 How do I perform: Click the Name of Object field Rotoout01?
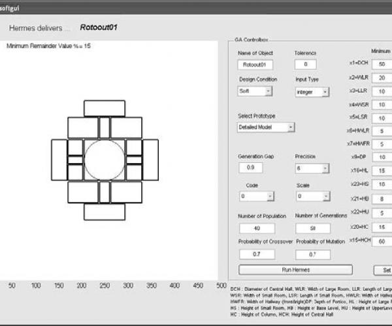[x=255, y=65]
